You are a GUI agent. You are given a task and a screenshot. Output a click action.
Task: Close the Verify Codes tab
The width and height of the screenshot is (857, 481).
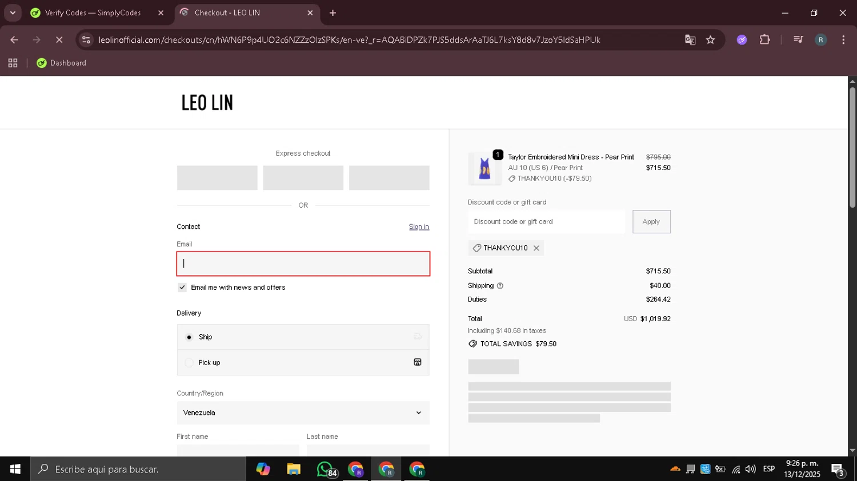point(161,13)
